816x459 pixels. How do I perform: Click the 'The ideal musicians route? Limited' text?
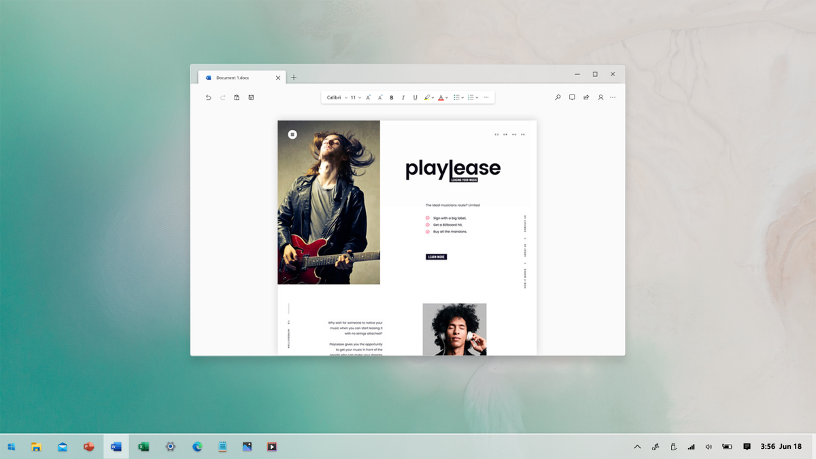453,205
